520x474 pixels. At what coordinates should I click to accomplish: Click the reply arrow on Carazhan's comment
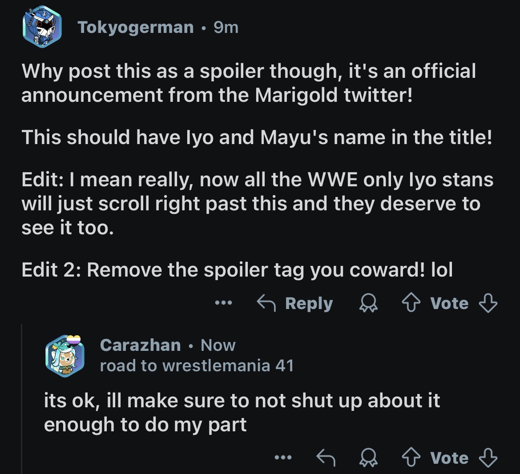point(325,457)
